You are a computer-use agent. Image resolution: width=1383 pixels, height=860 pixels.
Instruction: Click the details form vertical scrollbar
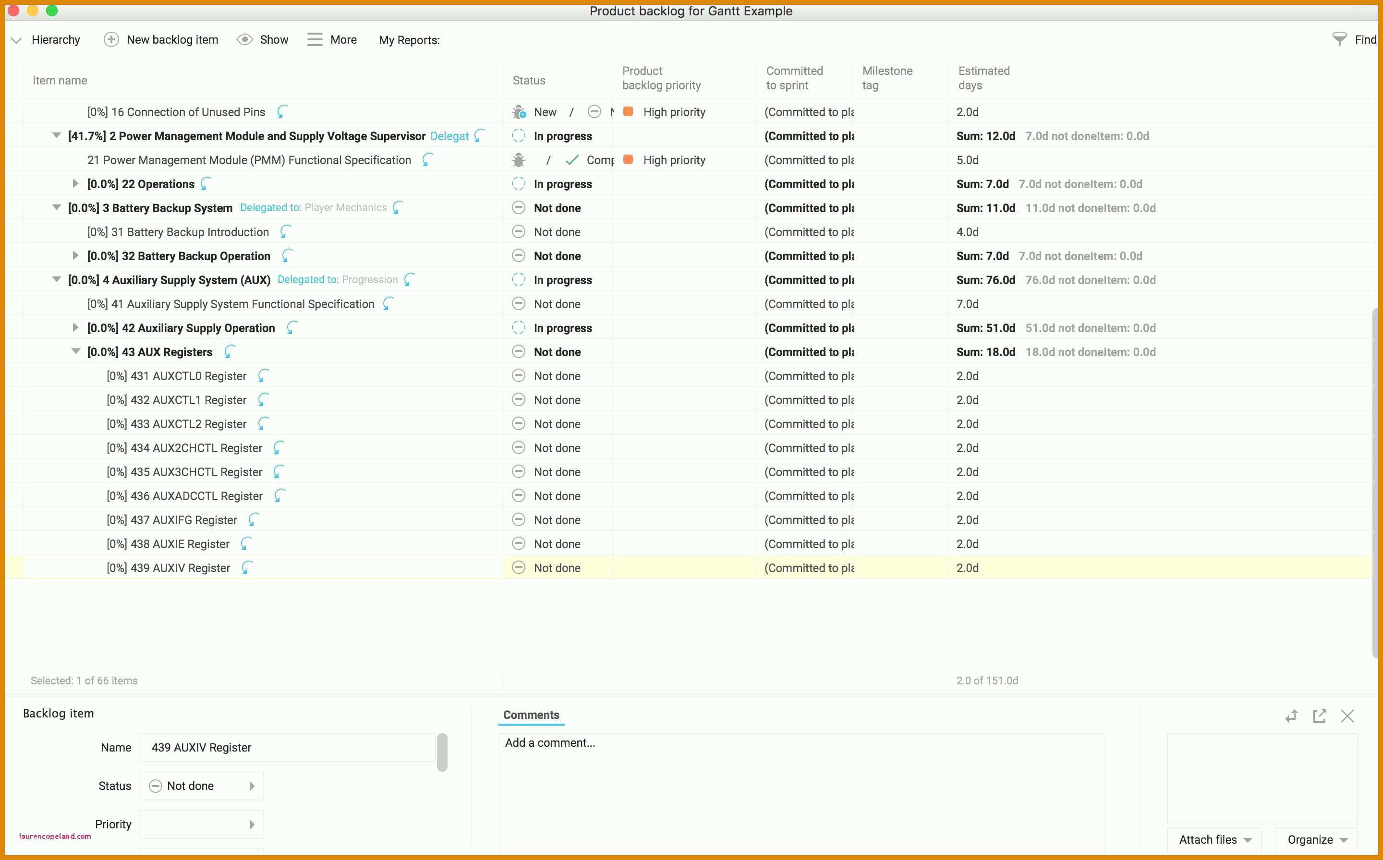[x=442, y=752]
